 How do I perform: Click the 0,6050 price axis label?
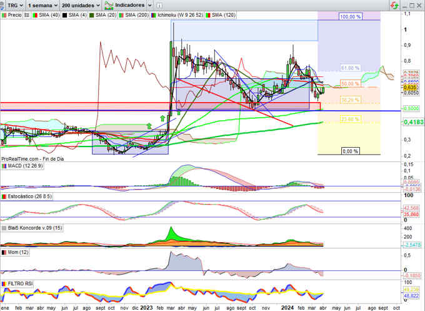411,93
